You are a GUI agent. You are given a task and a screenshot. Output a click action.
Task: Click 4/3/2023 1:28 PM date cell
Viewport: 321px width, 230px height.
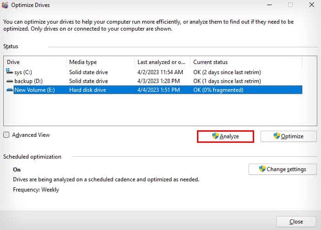[158, 81]
